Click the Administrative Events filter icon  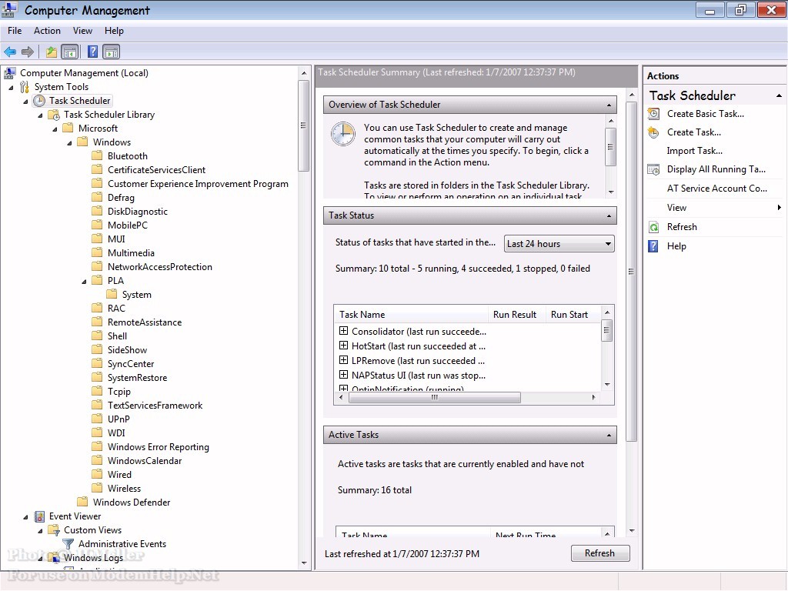click(68, 544)
